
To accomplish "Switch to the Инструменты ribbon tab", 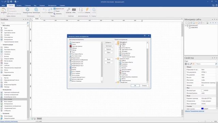I will 52,5.
